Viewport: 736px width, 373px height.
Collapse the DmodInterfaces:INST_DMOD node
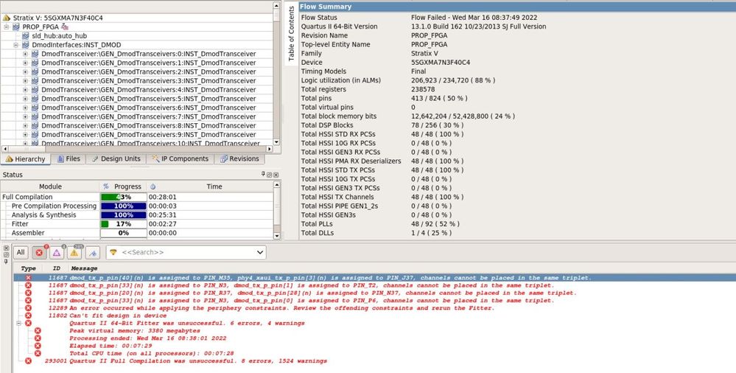coord(16,45)
